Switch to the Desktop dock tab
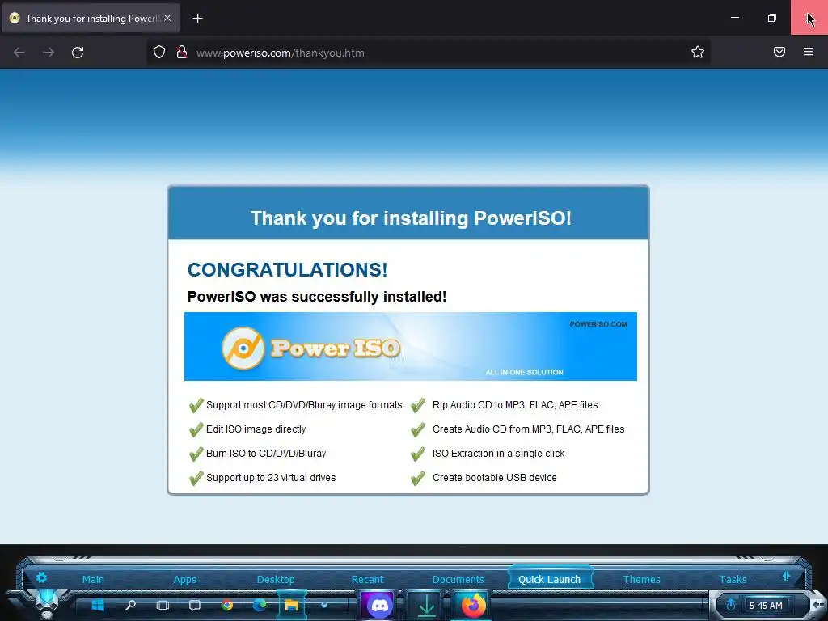The height and width of the screenshot is (621, 828). click(x=276, y=579)
